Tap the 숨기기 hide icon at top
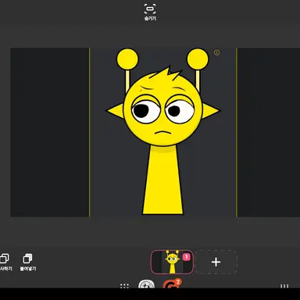Image resolution: width=300 pixels, height=300 pixels. click(150, 12)
